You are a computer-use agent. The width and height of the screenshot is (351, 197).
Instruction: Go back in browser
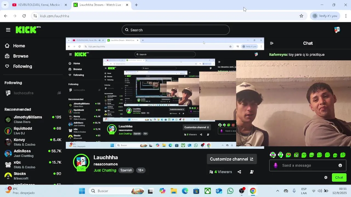5,16
